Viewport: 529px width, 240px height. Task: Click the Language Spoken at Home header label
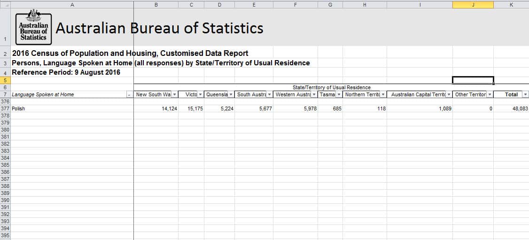[x=43, y=95]
